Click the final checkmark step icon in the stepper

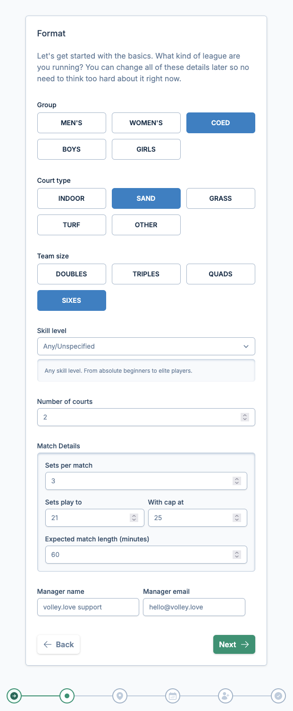coord(278,695)
